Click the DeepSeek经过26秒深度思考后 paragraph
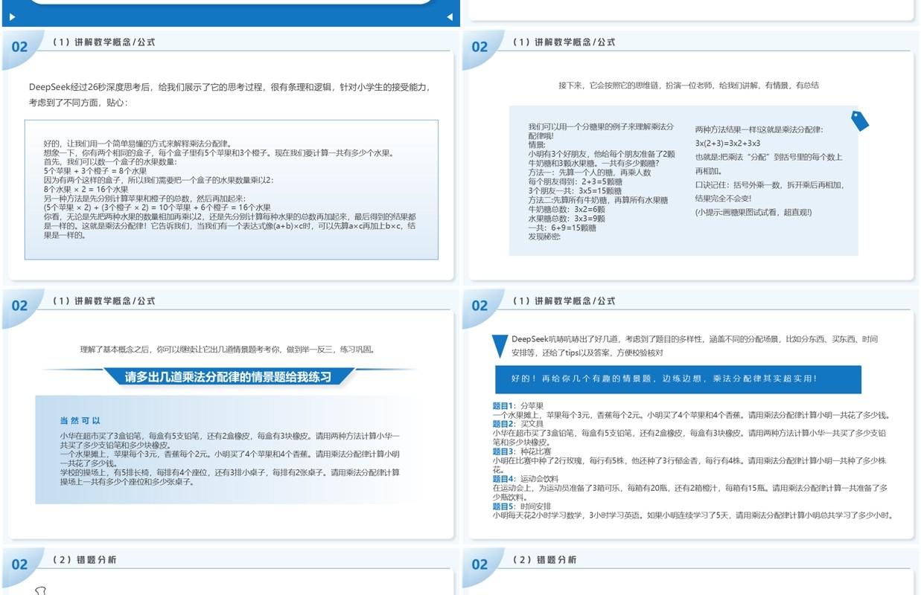Screen dimensions: 921x595 click(x=229, y=94)
